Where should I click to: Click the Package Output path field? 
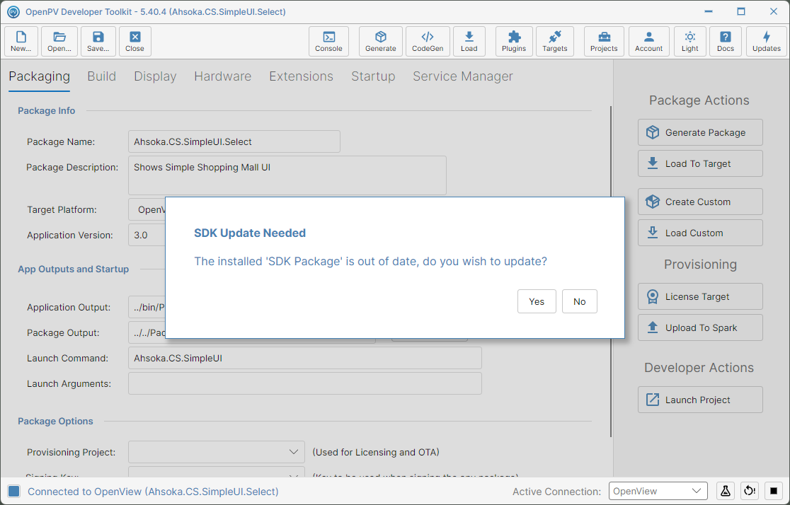pyautogui.click(x=147, y=333)
